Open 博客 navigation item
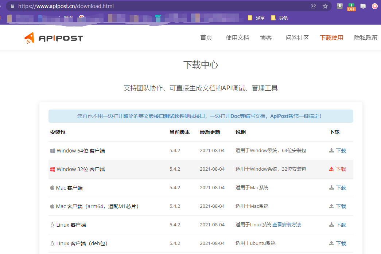Screen dimensions: 381x254 (266, 37)
